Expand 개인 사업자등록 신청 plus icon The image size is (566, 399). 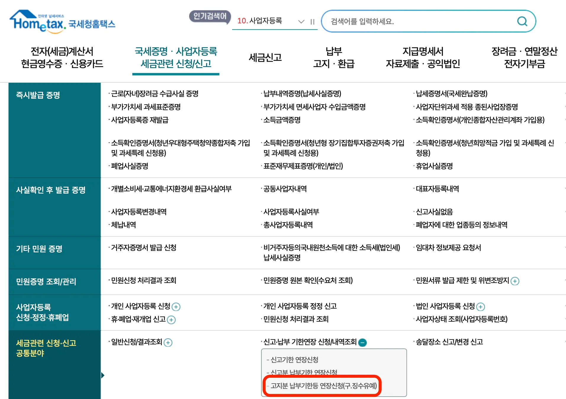click(176, 307)
